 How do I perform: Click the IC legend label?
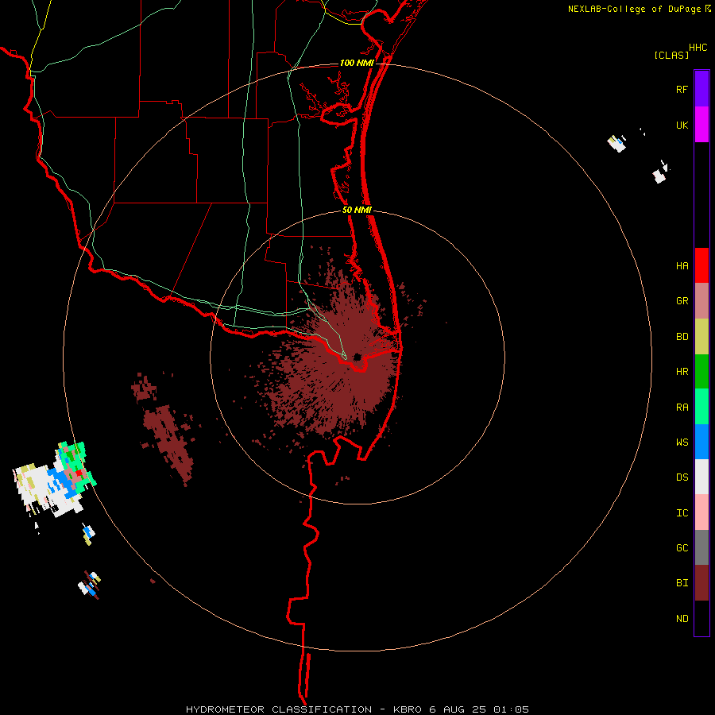point(682,513)
